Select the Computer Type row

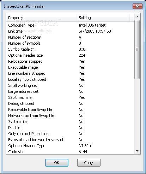pos(70,25)
